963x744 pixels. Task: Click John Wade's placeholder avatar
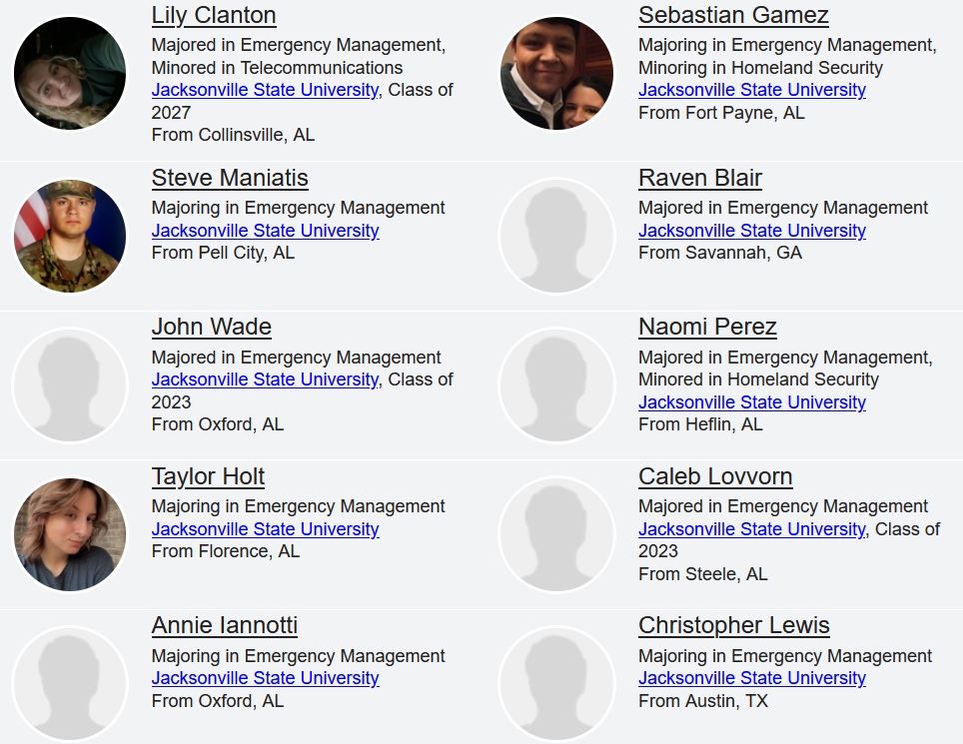(70, 385)
